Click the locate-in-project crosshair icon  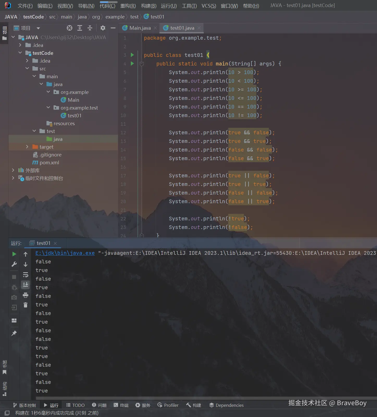tap(69, 28)
